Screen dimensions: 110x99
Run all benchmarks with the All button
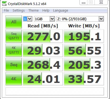click(x=14, y=22)
